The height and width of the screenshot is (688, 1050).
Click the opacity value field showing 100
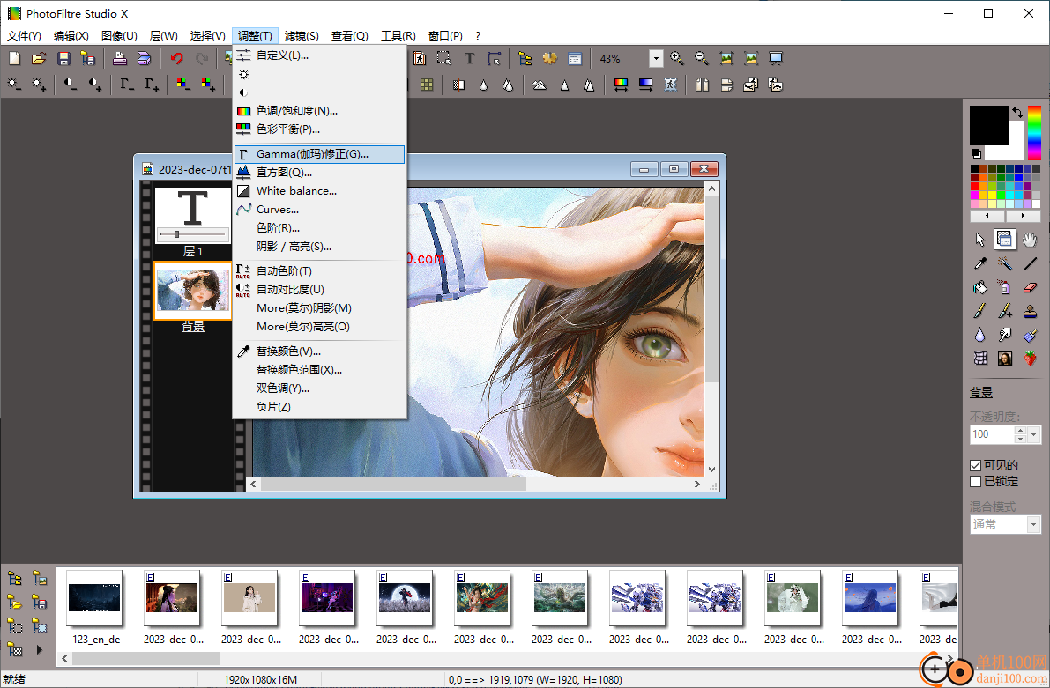click(x=992, y=434)
